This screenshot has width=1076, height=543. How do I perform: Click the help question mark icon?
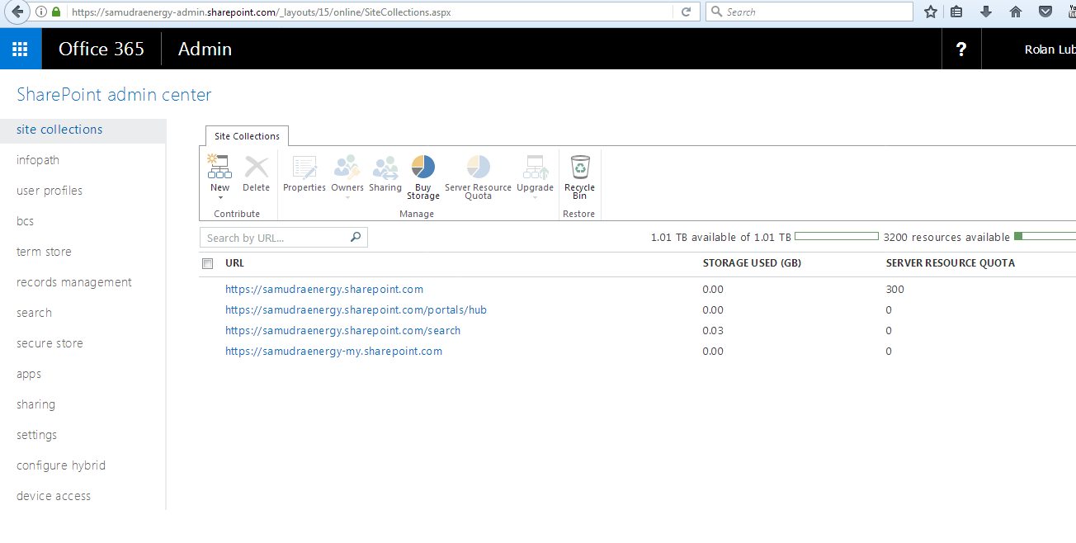[960, 50]
